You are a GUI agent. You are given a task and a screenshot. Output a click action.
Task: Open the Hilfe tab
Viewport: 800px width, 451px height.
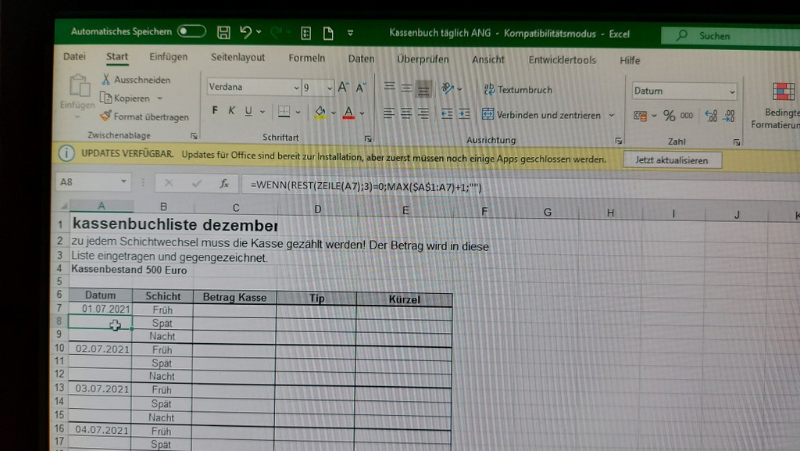(x=630, y=61)
